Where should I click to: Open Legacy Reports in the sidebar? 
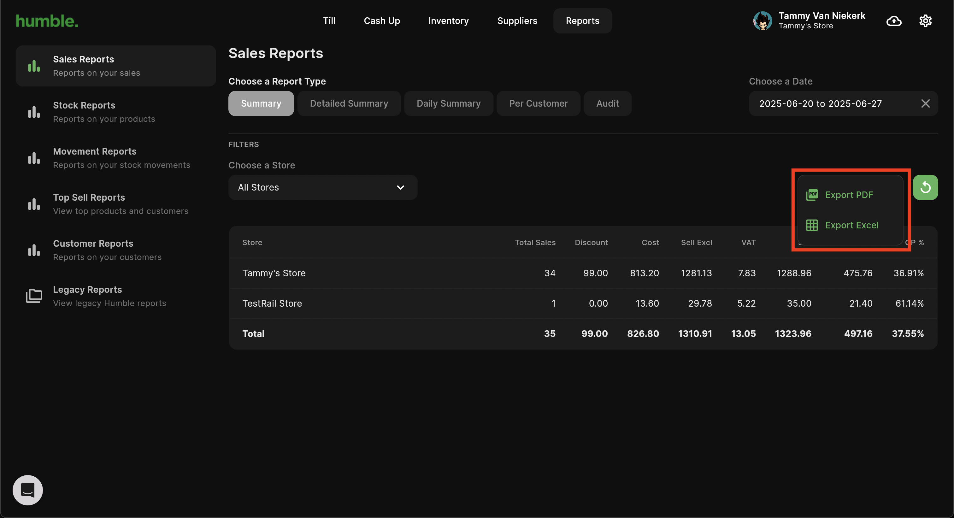(x=116, y=296)
